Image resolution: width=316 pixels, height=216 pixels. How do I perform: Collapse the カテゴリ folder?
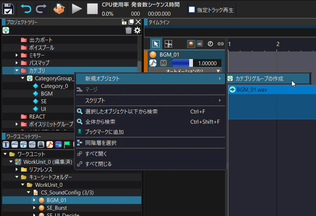coord(17,70)
